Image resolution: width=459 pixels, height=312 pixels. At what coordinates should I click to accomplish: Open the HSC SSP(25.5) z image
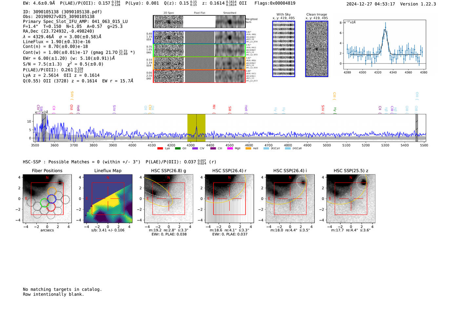tap(351, 199)
